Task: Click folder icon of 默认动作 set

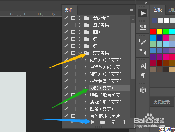Action: 87,18
